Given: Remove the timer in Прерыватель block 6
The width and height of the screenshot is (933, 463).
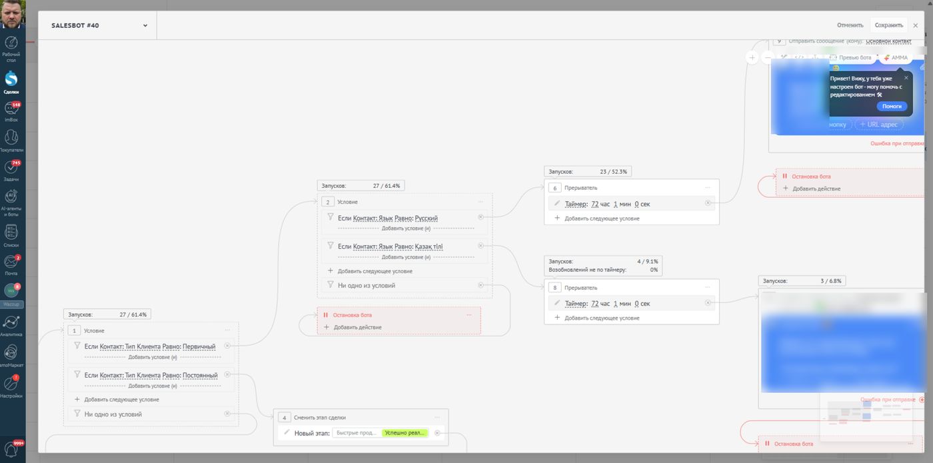Looking at the screenshot, I should [708, 203].
